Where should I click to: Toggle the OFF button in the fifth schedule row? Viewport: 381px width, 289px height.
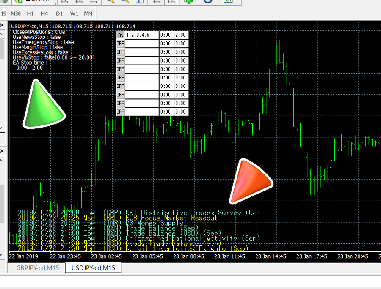pos(121,69)
